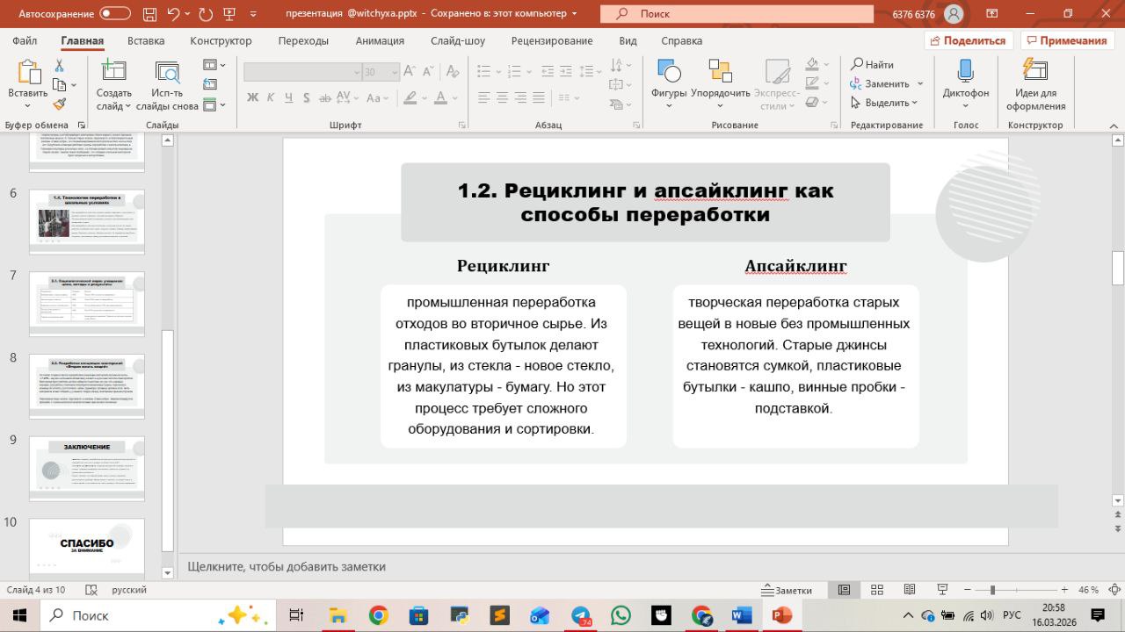Viewport: 1125px width, 632px height.
Task: Switch to reading view icon
Action: point(909,590)
